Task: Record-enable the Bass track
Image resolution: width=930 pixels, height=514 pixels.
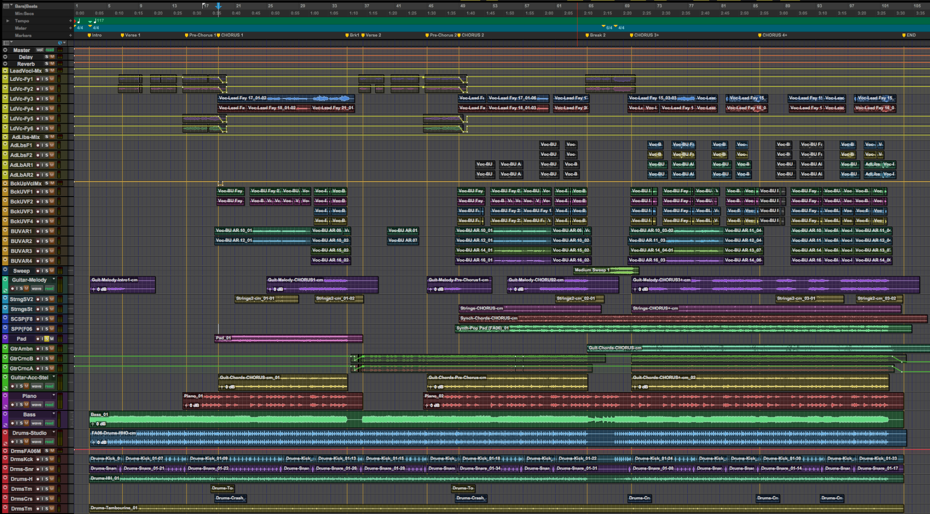Action: [13, 423]
